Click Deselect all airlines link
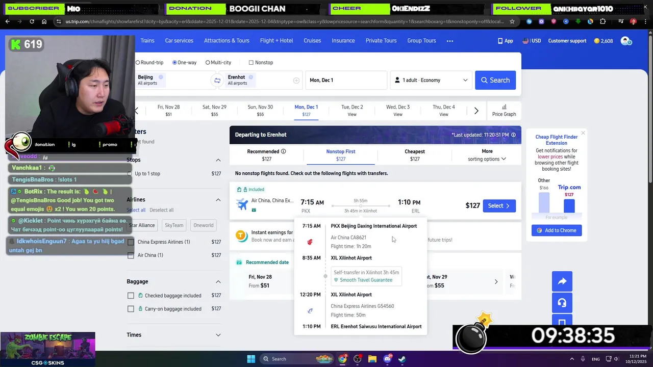 pos(161,210)
